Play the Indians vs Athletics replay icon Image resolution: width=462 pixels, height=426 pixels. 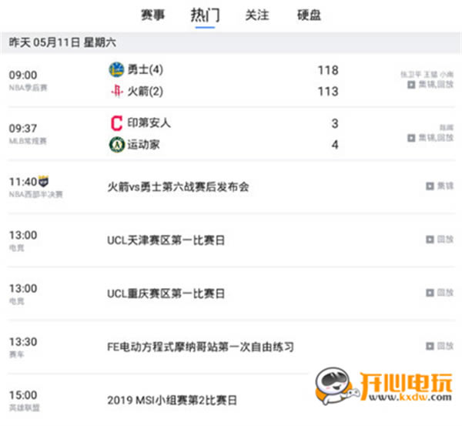(411, 138)
